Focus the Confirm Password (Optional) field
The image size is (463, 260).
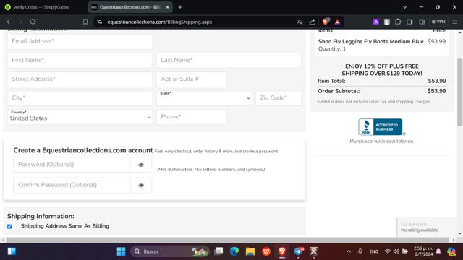72,185
